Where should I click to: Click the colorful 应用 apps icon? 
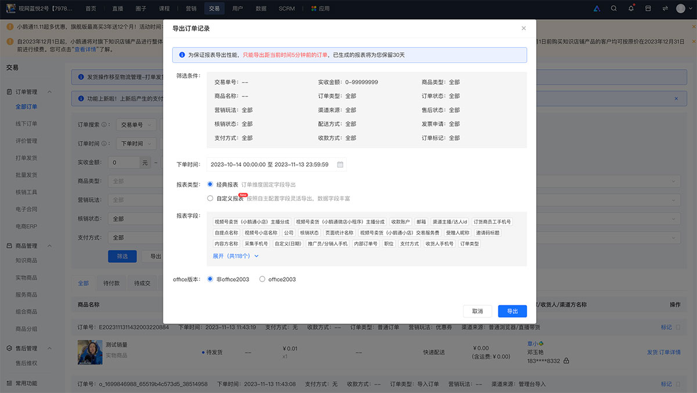coord(314,9)
